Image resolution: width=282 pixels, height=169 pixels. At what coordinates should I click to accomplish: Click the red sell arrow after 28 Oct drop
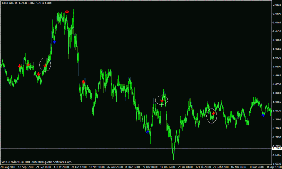83,82
